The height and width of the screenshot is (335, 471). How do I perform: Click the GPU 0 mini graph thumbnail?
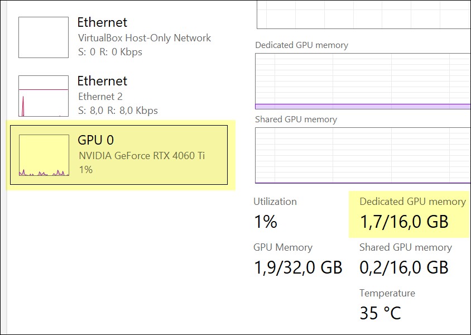click(43, 155)
